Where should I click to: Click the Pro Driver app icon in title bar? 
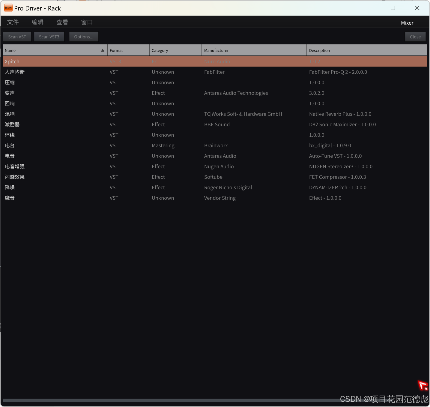[x=8, y=8]
